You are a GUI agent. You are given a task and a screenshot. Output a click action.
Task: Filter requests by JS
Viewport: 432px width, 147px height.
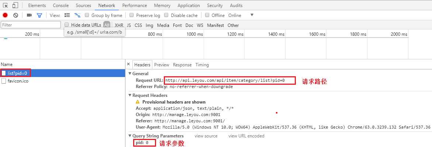pyautogui.click(x=129, y=25)
